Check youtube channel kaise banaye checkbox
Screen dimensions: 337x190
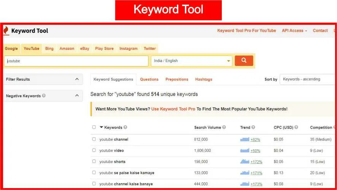coord(94,184)
